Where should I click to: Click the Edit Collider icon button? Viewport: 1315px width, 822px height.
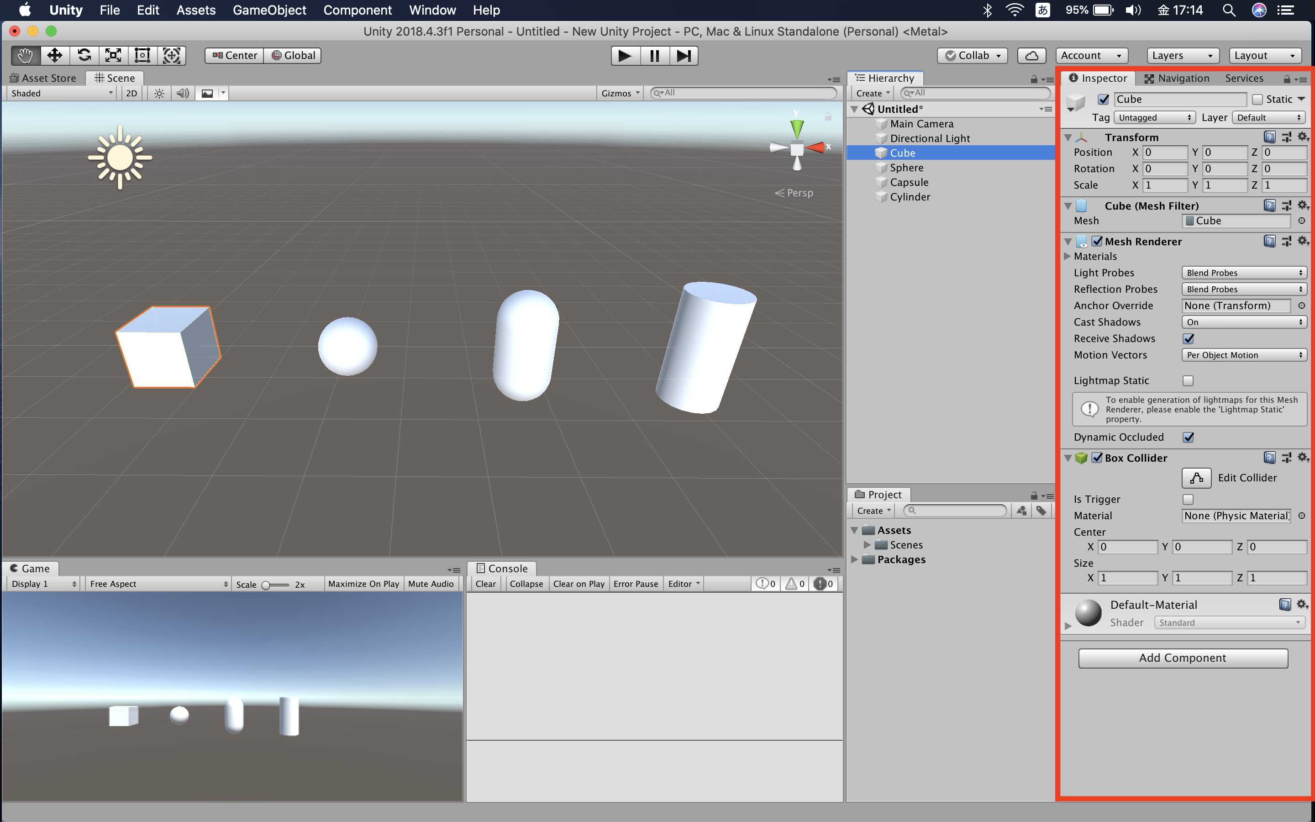pyautogui.click(x=1196, y=478)
